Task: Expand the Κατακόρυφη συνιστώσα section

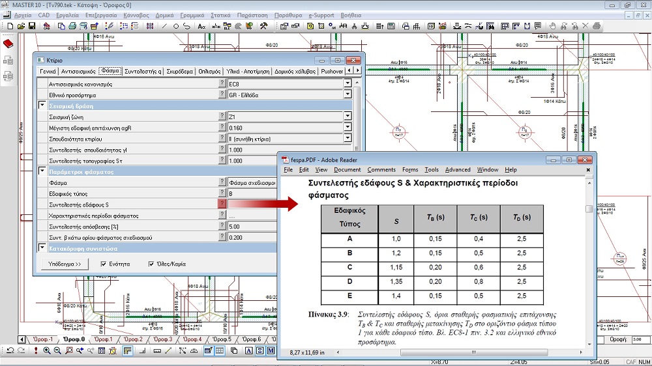Action: pos(42,247)
